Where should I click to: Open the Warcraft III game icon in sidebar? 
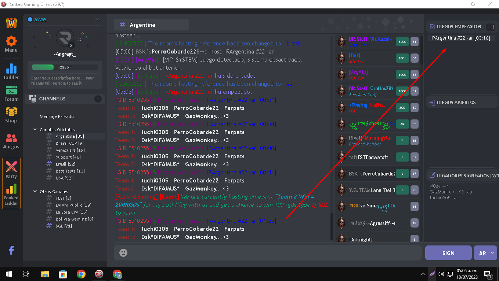[11, 23]
